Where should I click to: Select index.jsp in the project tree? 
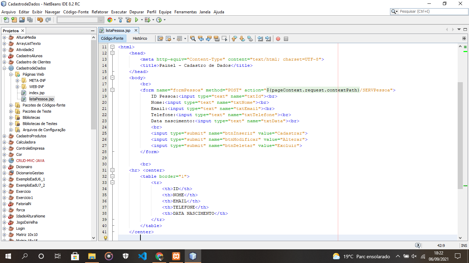tap(36, 93)
